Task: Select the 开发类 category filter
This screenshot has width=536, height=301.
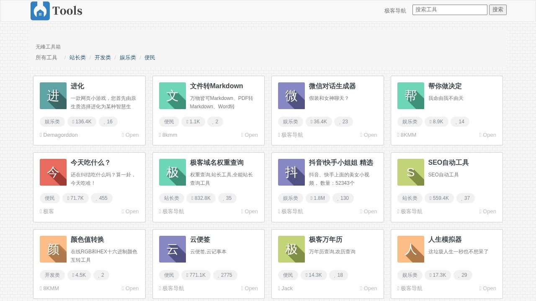Action: (103, 57)
